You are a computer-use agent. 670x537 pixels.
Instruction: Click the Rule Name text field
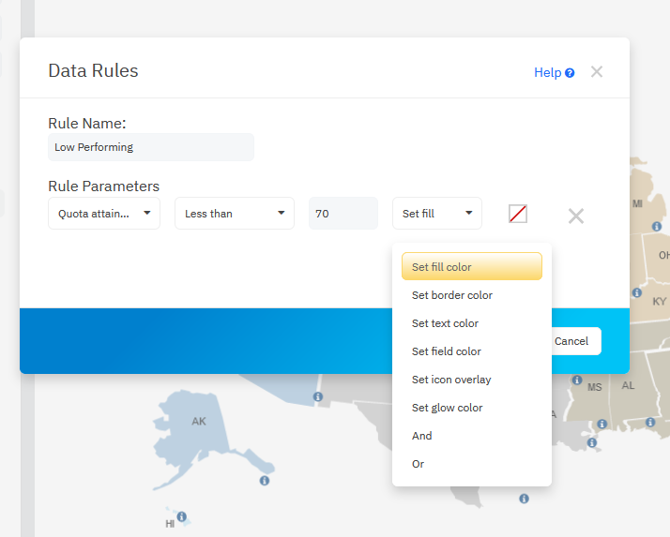pos(150,147)
